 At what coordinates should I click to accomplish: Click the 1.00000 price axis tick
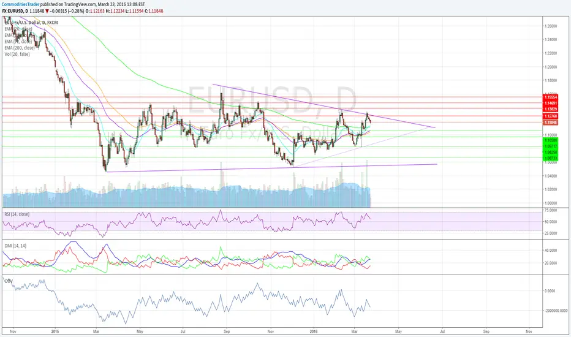(551, 203)
